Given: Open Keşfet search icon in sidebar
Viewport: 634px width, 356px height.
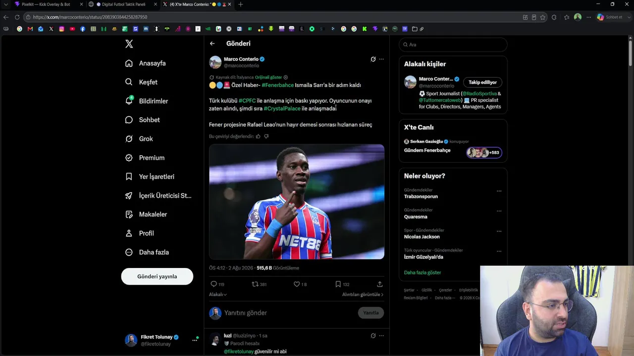Looking at the screenshot, I should pyautogui.click(x=129, y=82).
